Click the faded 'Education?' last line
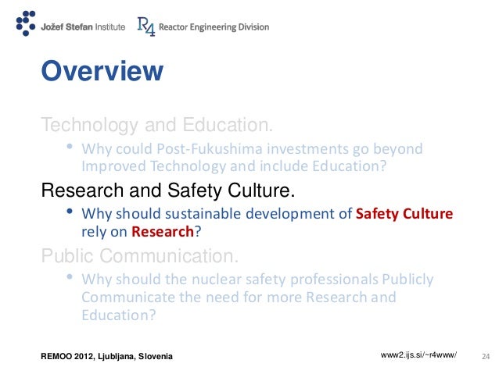The image size is (499, 374). click(x=119, y=315)
